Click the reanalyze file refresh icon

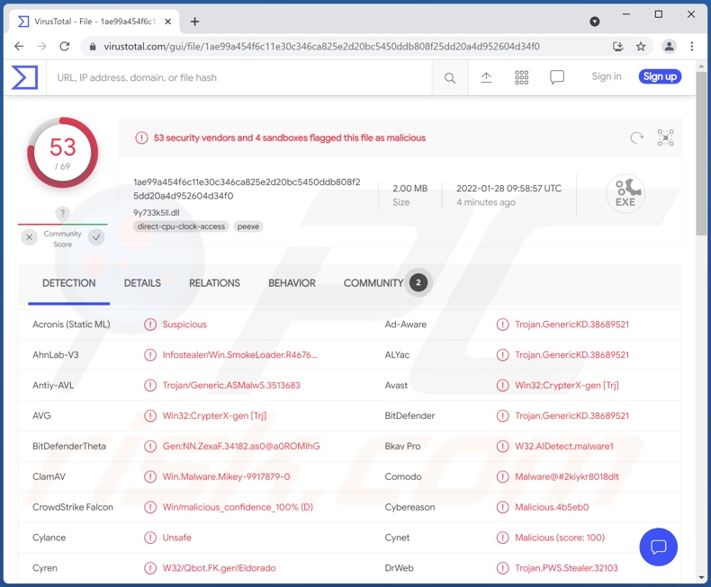click(637, 138)
